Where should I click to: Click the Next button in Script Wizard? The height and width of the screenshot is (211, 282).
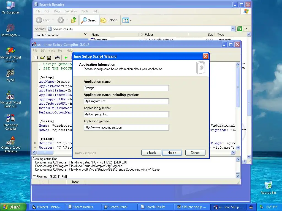pyautogui.click(x=172, y=153)
